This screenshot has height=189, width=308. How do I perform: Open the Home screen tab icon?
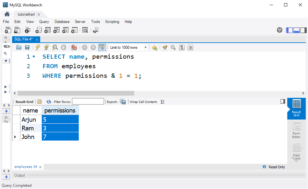tap(7, 14)
